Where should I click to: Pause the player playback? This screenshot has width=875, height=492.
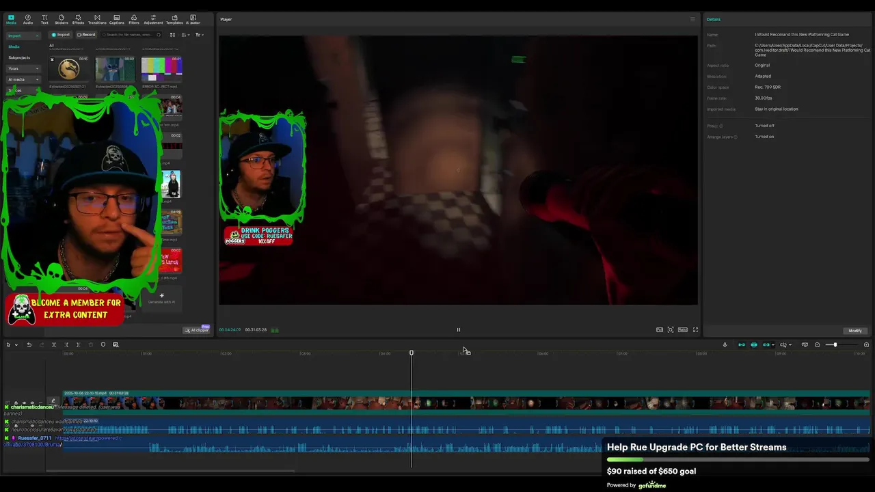point(459,330)
